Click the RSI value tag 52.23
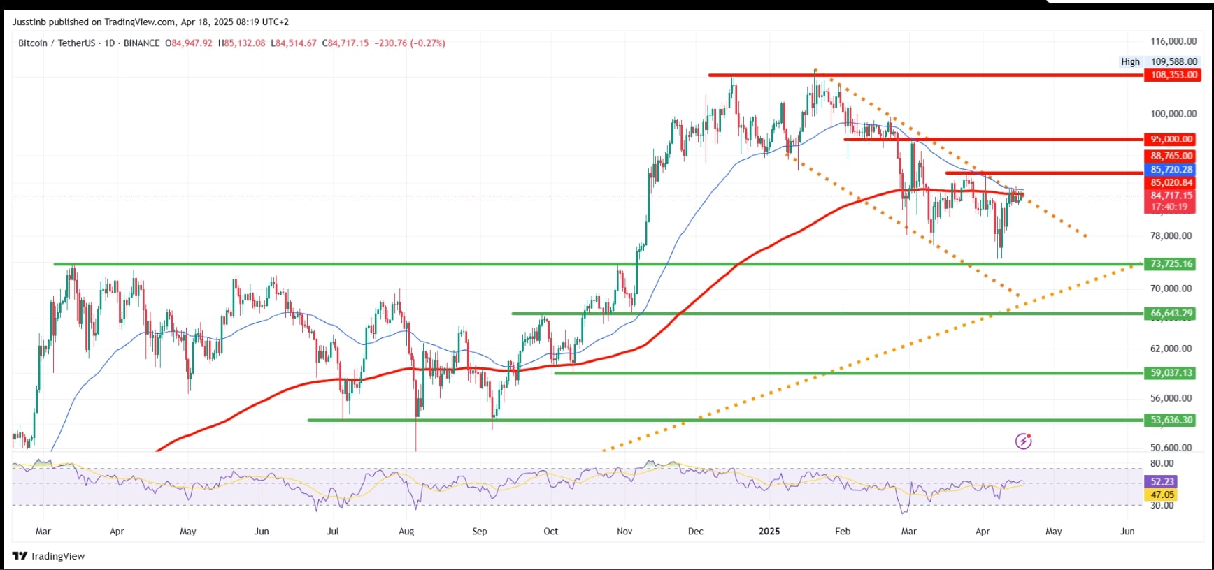This screenshot has width=1214, height=570. [1162, 481]
